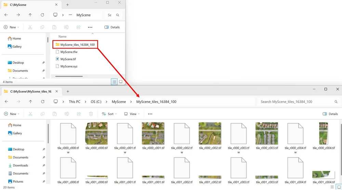This screenshot has width=342, height=190.
Task: Go forward in the C:\MyScene window
Action: tap(18, 15)
